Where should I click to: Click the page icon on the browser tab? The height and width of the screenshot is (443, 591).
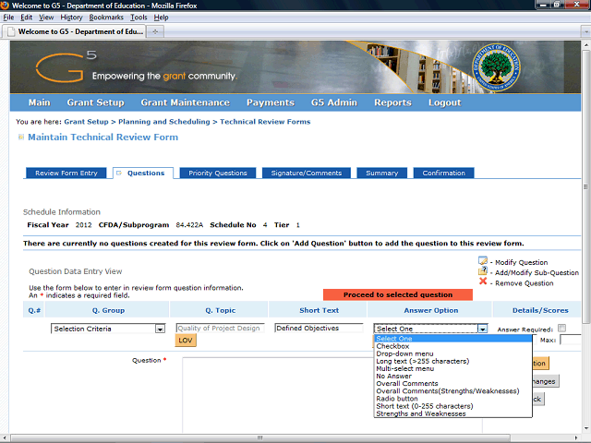pyautogui.click(x=11, y=31)
